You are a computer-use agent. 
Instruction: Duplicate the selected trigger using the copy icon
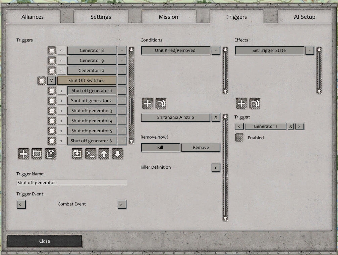(x=51, y=153)
